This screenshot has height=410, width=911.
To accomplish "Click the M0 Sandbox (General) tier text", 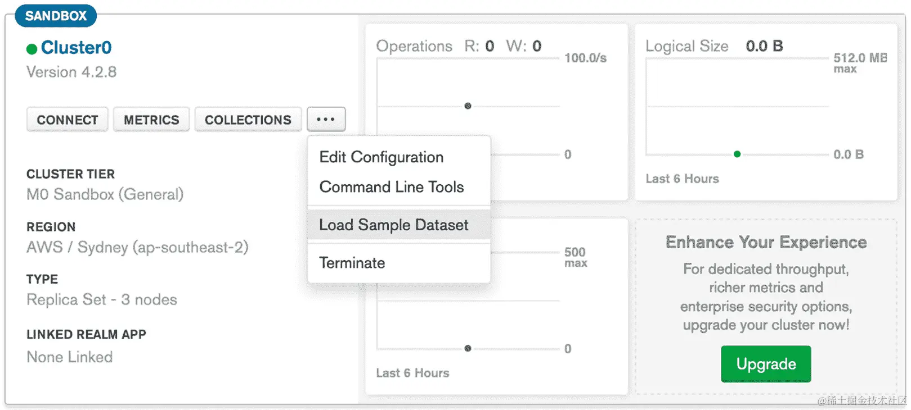I will (105, 194).
